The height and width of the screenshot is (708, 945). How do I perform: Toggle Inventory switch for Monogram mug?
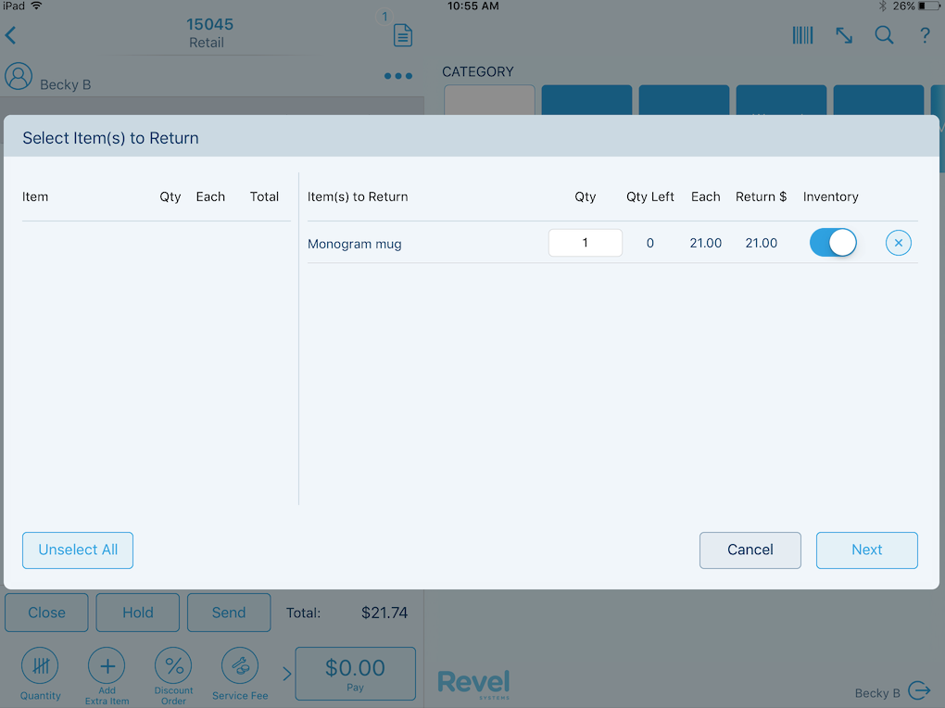[833, 243]
